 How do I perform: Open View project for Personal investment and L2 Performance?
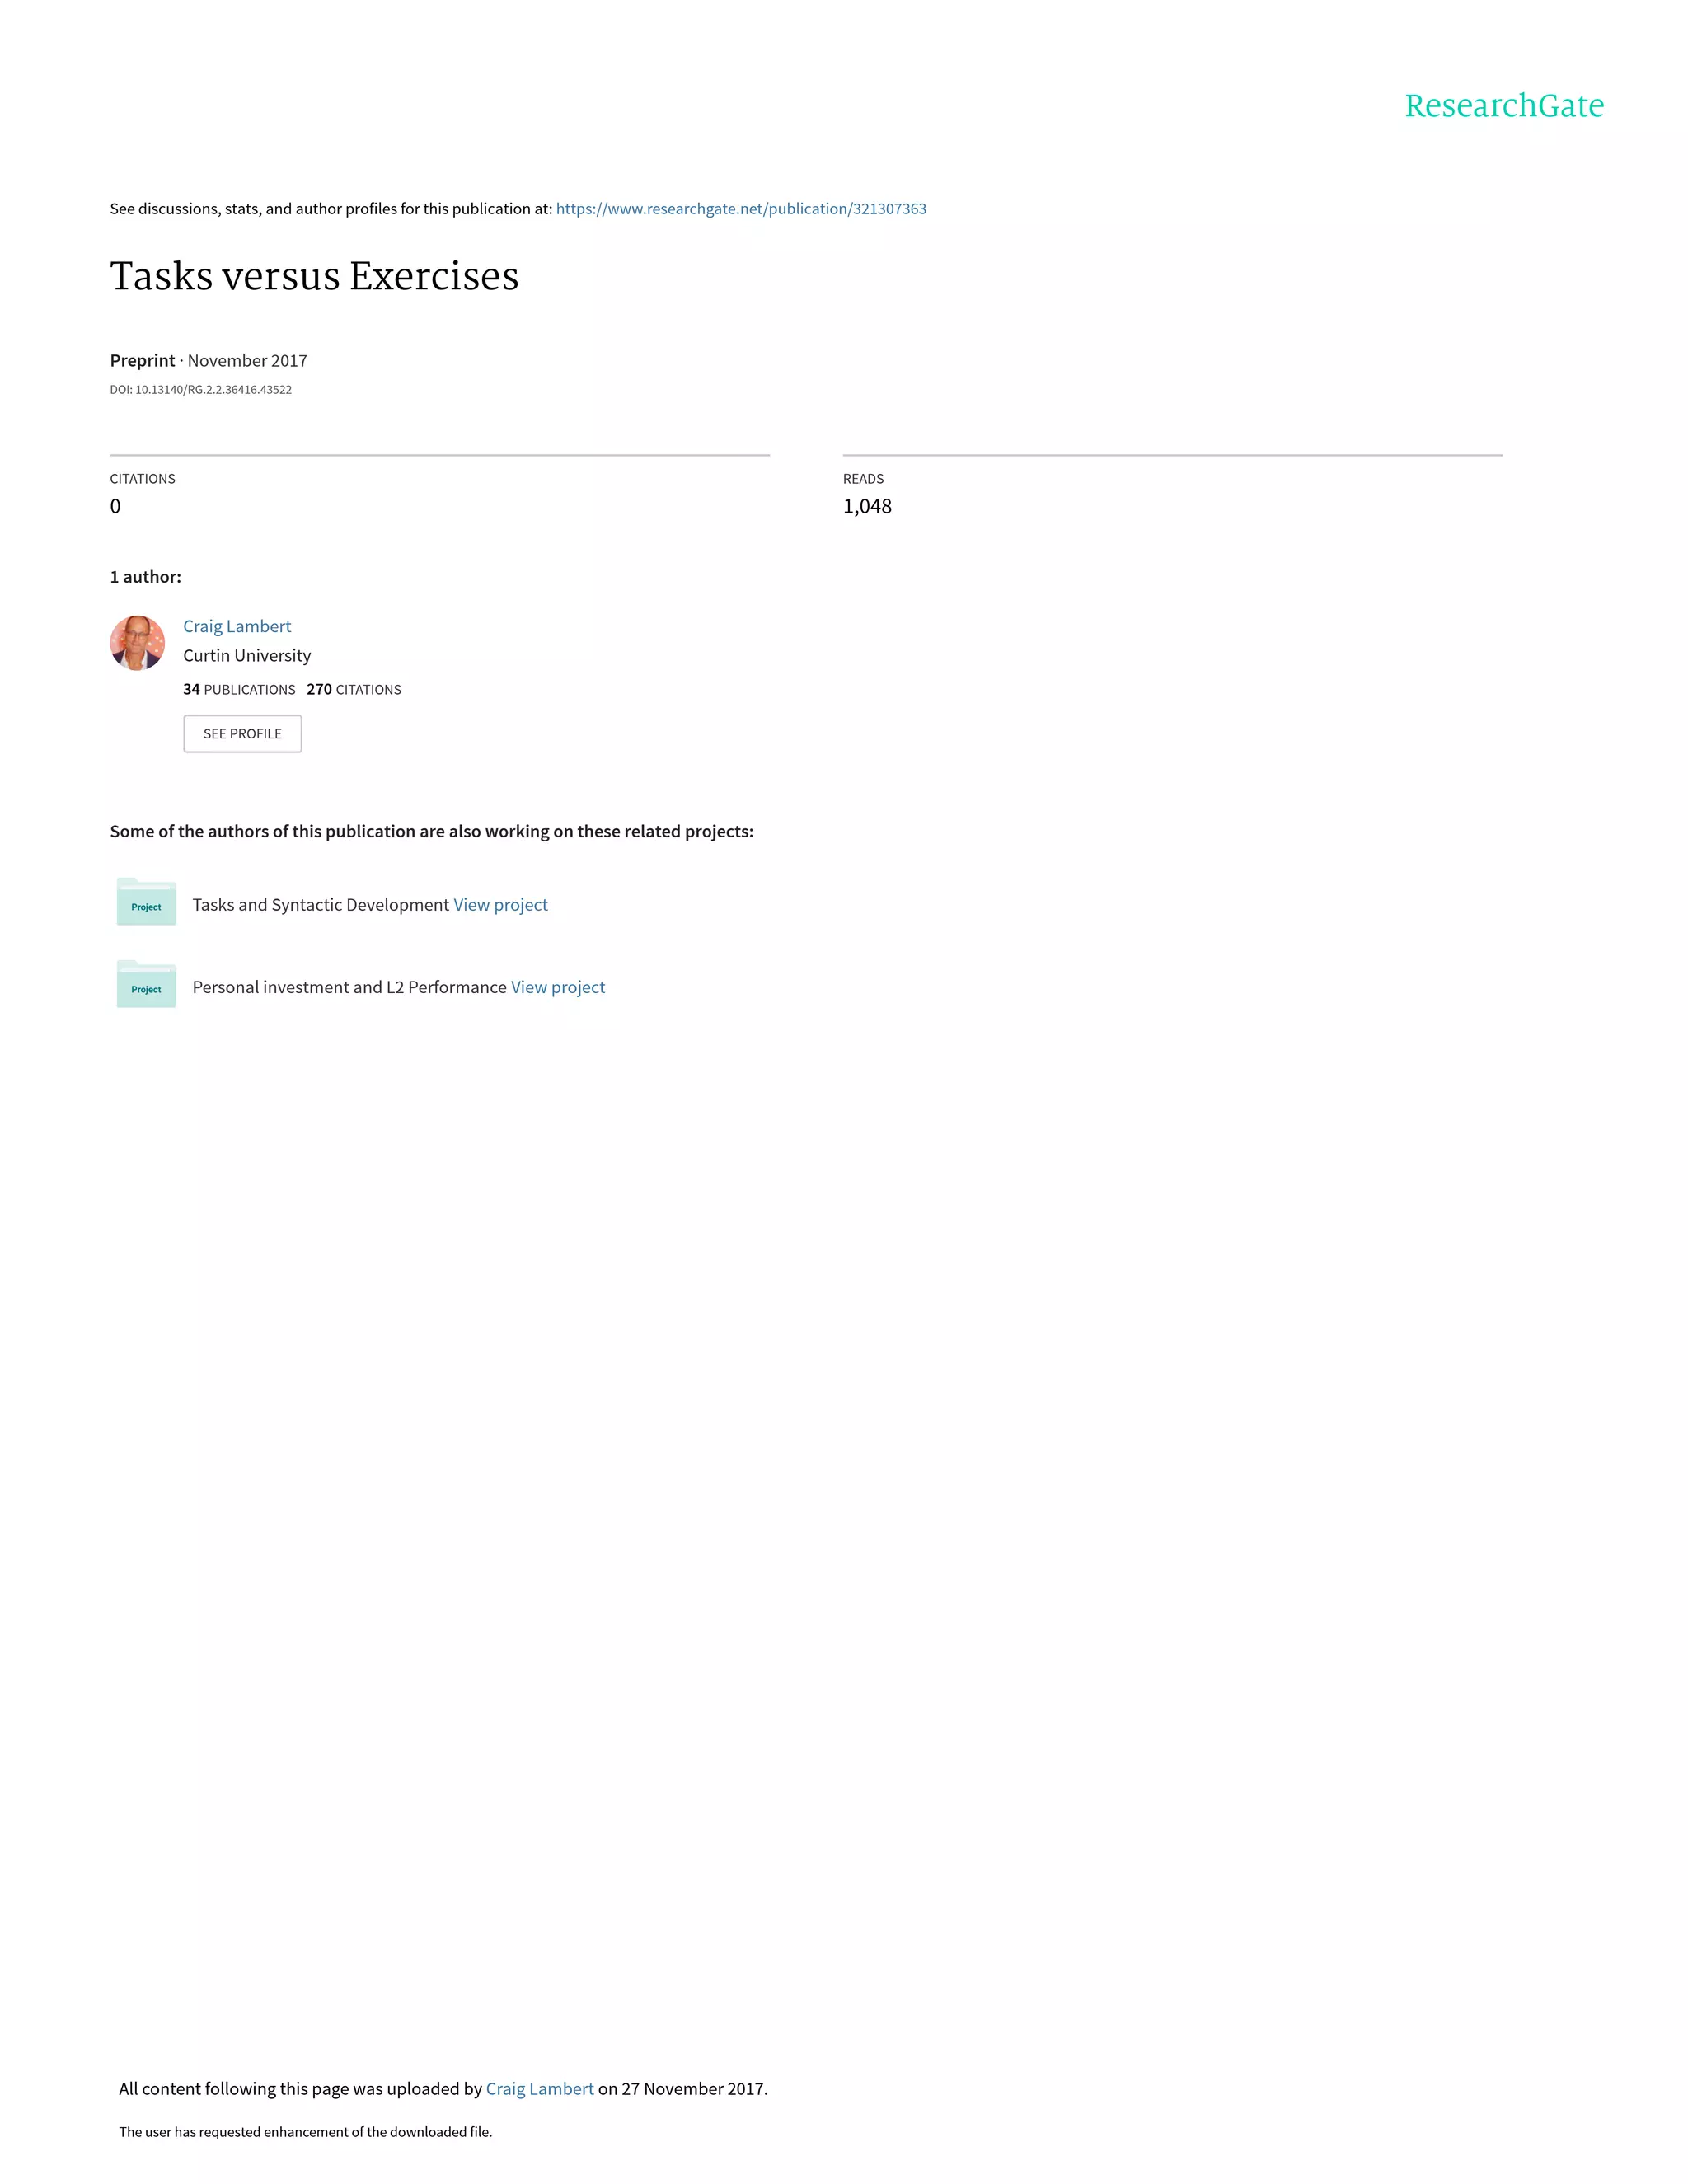[558, 987]
